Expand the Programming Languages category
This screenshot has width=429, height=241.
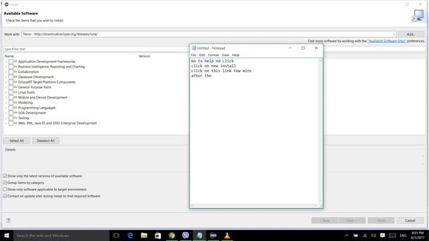(6, 108)
